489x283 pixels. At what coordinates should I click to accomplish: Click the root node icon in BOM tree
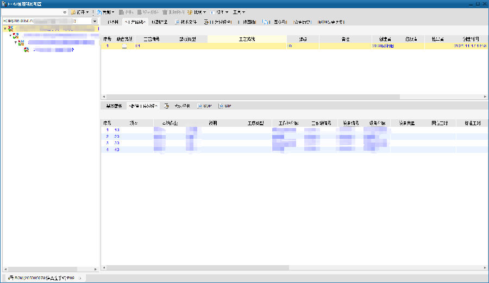pos(11,28)
